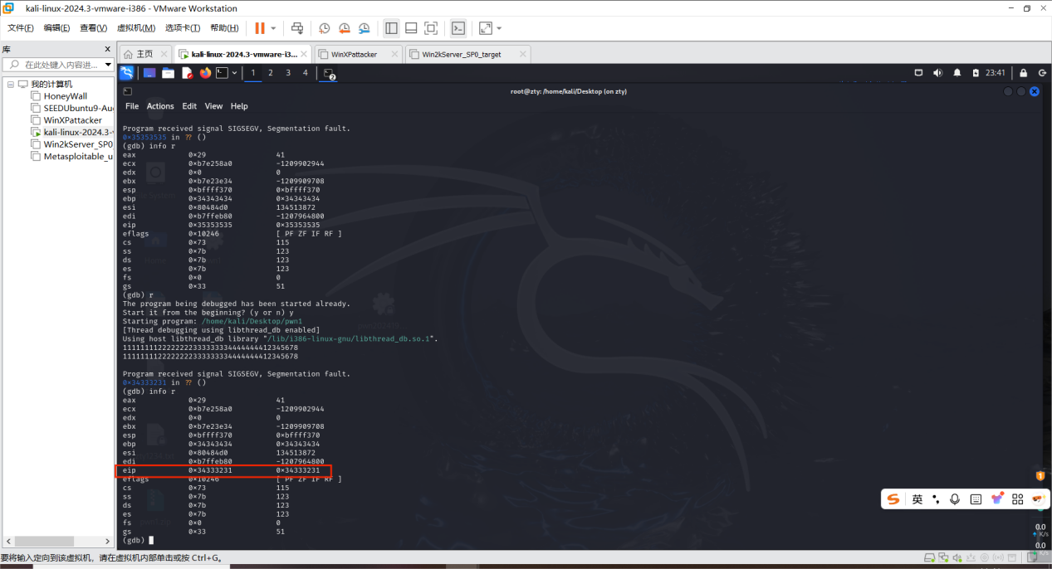Viewport: 1052px width, 569px height.
Task: Click the library search input field
Action: point(57,64)
